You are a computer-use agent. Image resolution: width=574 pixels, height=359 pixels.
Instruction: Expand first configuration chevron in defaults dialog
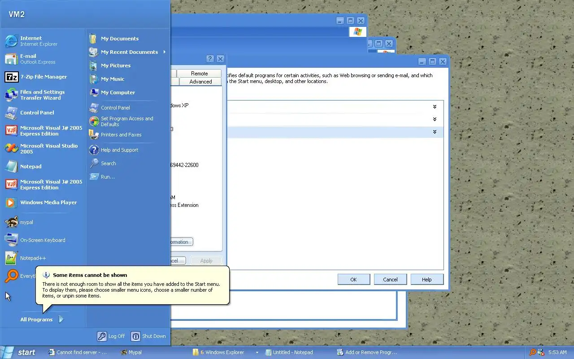pos(435,107)
